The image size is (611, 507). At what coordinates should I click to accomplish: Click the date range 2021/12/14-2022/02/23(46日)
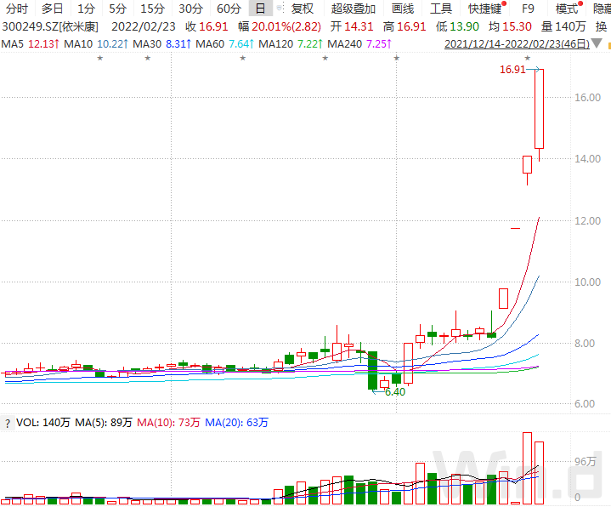click(x=517, y=44)
